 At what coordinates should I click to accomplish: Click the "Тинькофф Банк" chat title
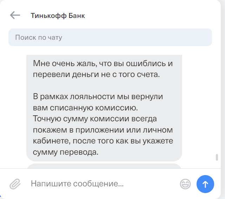pyautogui.click(x=58, y=15)
